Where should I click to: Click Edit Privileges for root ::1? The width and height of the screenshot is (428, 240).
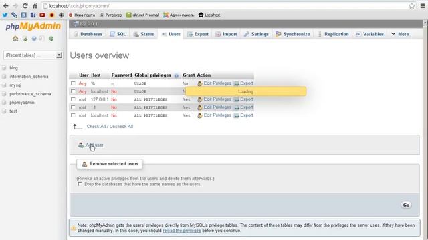(x=217, y=107)
